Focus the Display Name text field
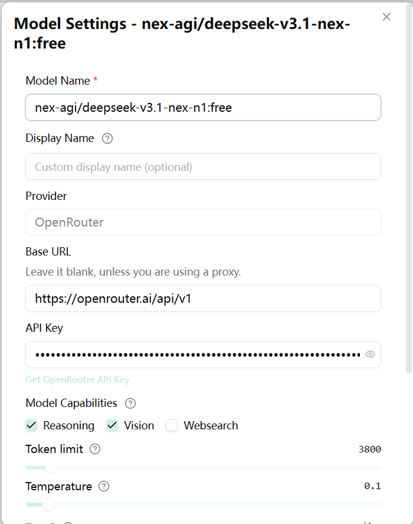This screenshot has height=524, width=413. [x=203, y=167]
